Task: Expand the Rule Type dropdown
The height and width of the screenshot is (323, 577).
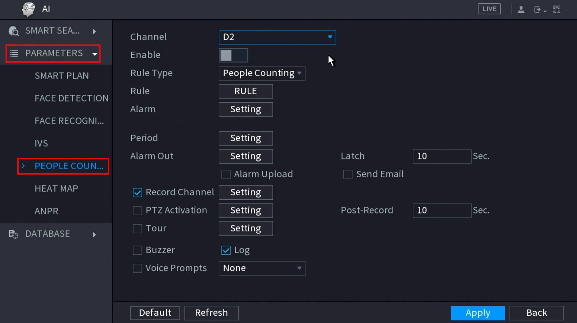Action: pyautogui.click(x=262, y=73)
